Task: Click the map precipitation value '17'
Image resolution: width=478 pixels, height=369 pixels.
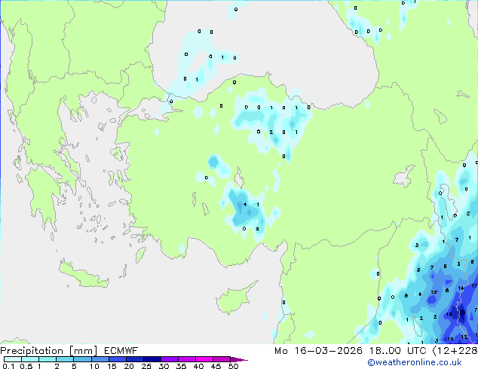Action: click(474, 286)
